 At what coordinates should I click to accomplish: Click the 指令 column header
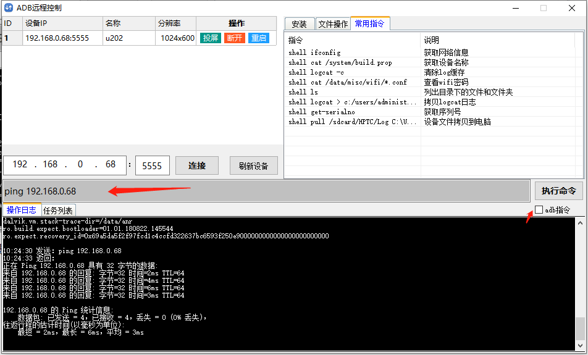352,40
